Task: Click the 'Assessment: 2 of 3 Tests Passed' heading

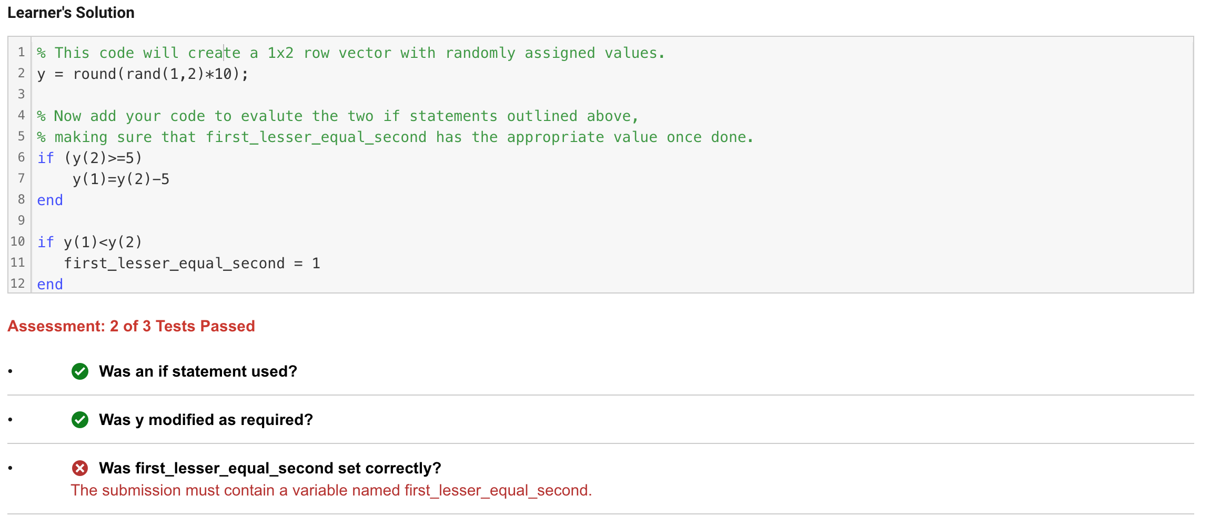Action: coord(131,326)
